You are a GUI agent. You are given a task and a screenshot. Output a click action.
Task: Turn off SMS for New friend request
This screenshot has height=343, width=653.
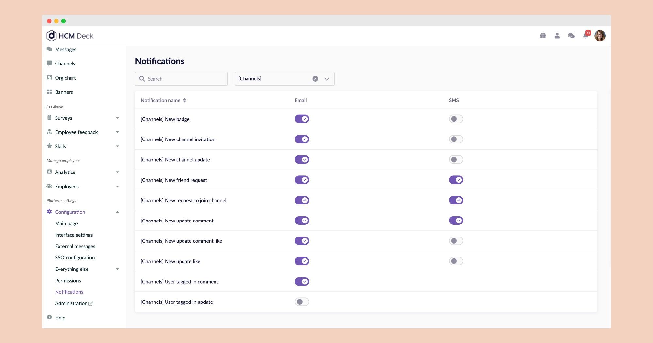tap(456, 180)
